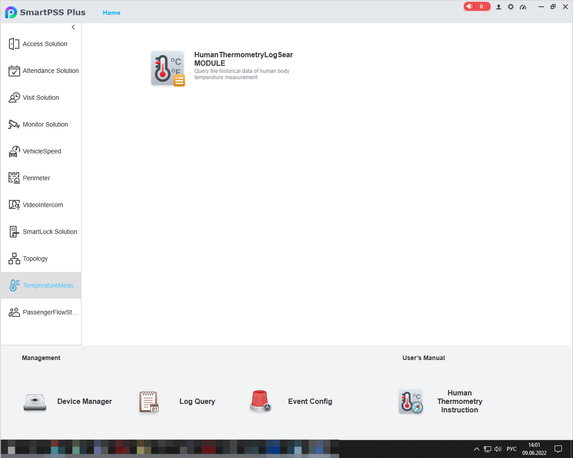Select the SmartLock Solution icon

(14, 232)
